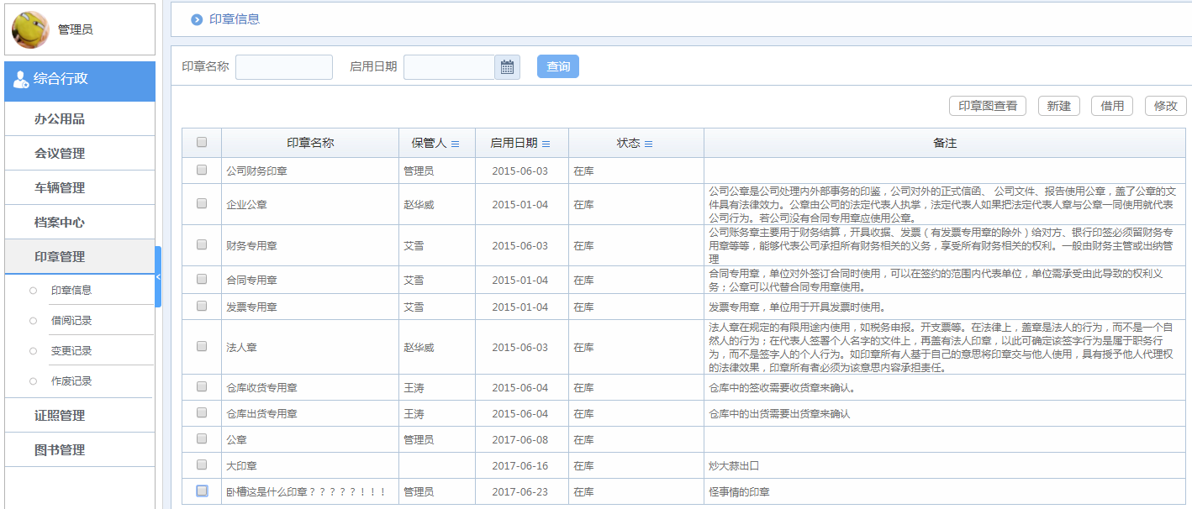Screen dimensions: 1192x509
Task: Click the 新建 button
Action: pyautogui.click(x=1059, y=106)
